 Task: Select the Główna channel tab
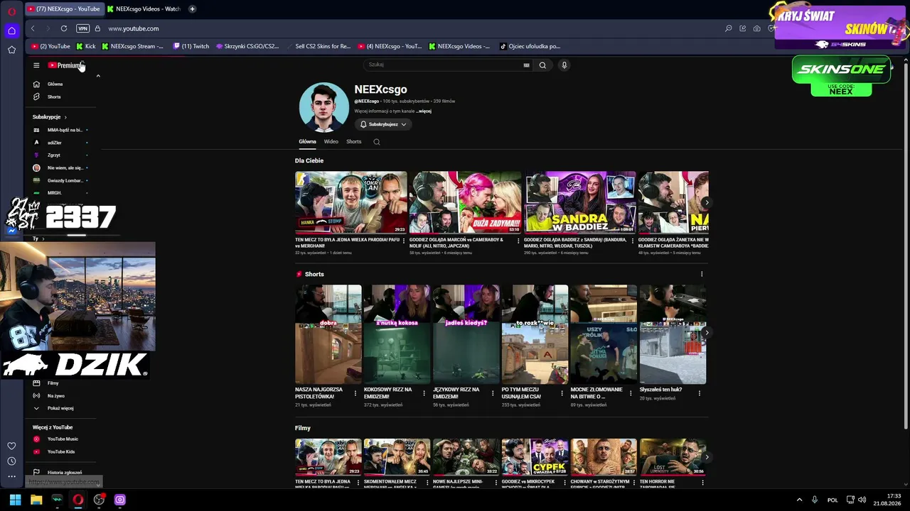[x=307, y=142]
